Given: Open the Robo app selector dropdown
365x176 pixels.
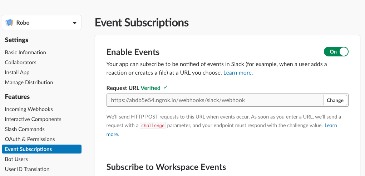Looking at the screenshot, I should point(41,22).
